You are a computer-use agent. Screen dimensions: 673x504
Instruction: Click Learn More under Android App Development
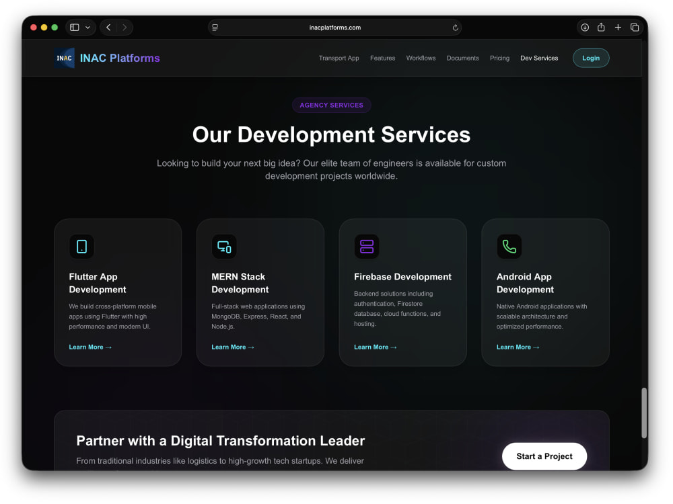518,347
